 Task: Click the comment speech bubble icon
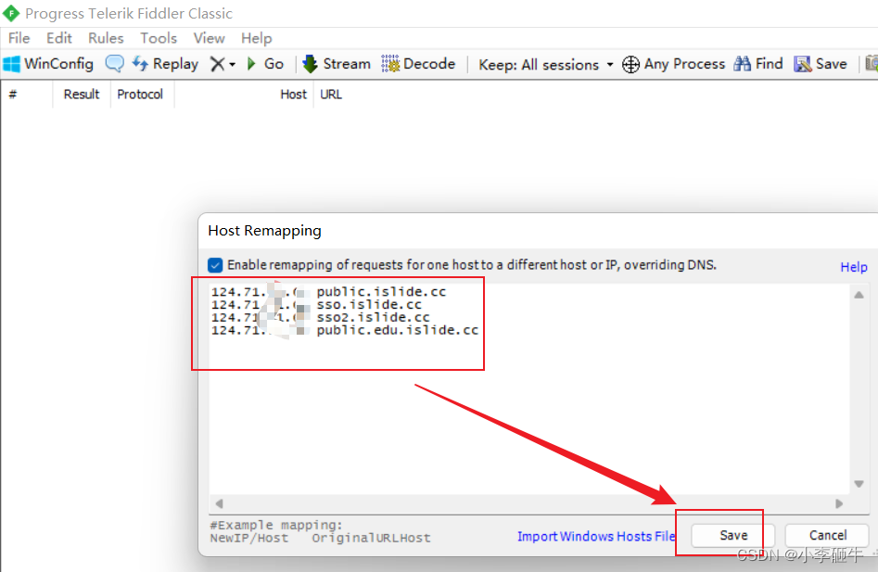pos(114,63)
